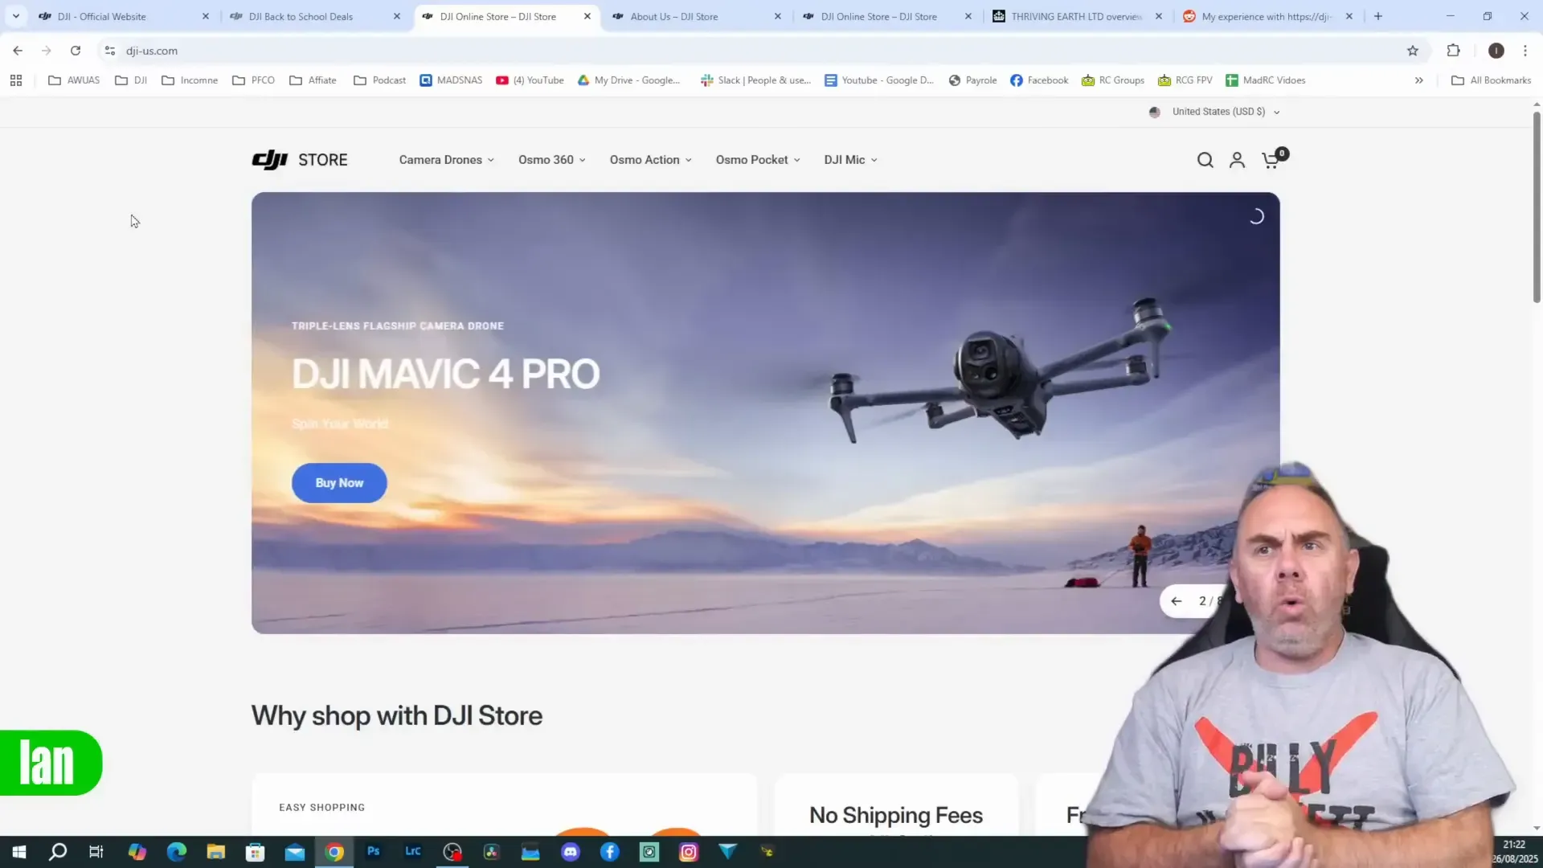
Task: Open the All Bookmarks folder
Action: point(1491,80)
